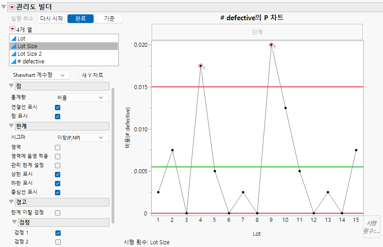The image size is (383, 247).
Task: Click the 시행 횟수: Lot Size footnote
Action: click(x=147, y=243)
